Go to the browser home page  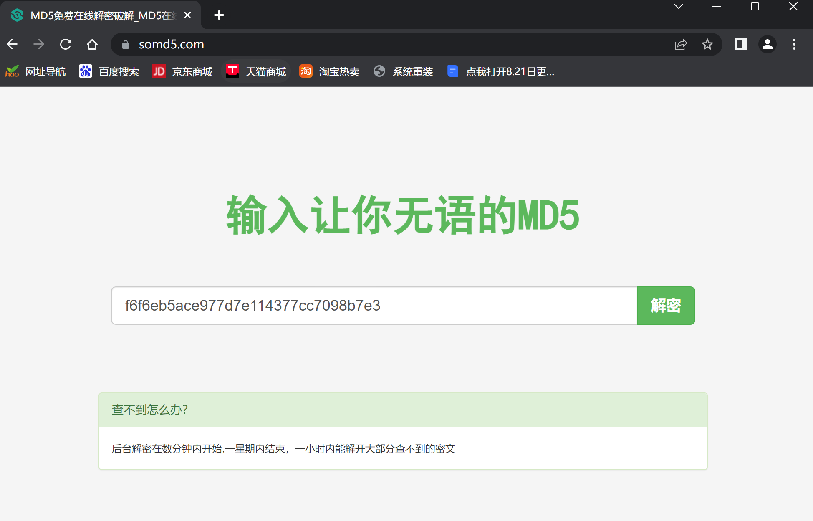pyautogui.click(x=92, y=44)
